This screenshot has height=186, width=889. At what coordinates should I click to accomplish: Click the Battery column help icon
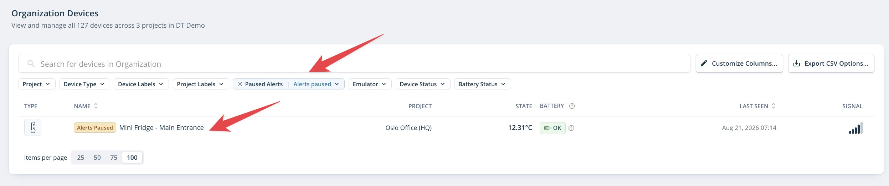pos(572,106)
